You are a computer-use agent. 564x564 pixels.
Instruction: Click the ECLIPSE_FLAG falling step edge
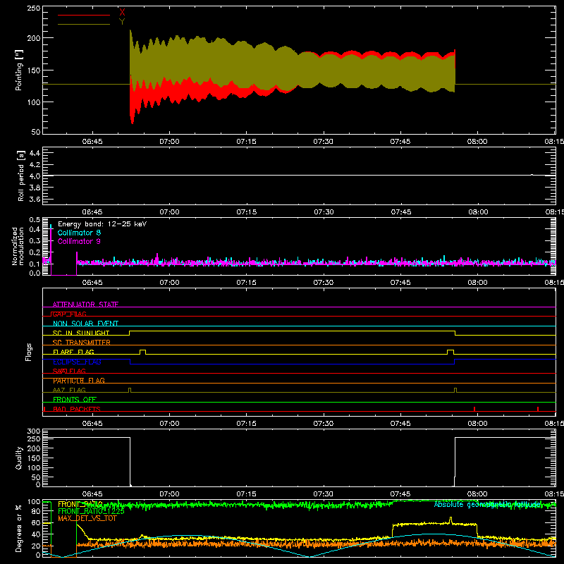tap(130, 362)
